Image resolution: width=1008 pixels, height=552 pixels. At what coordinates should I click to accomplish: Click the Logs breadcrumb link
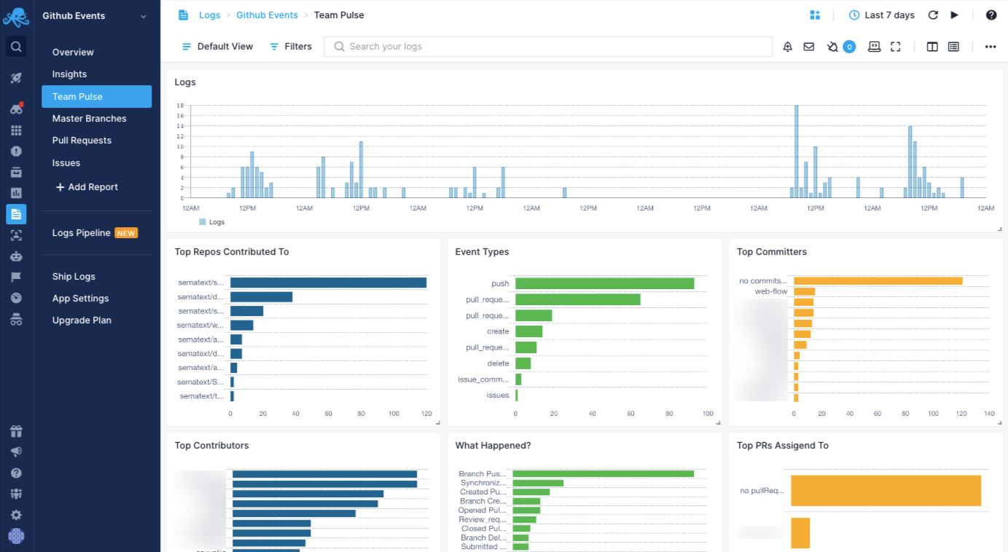click(x=210, y=15)
